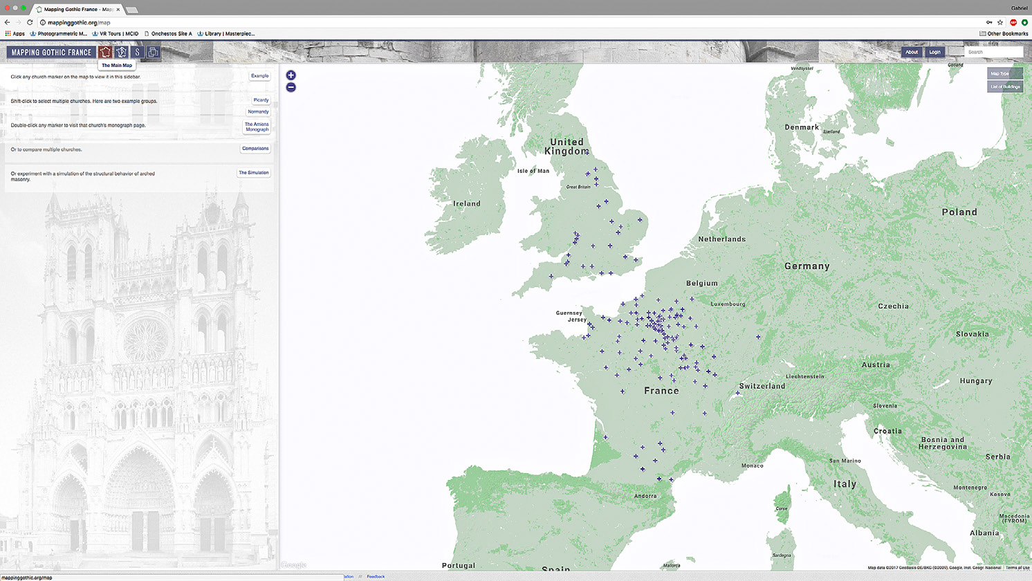The height and width of the screenshot is (581, 1032).
Task: Open the Apps grid shortcut
Action: pos(15,33)
